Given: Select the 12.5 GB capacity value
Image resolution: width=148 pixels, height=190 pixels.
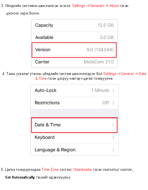Looking at the screenshot, I should (x=106, y=25).
